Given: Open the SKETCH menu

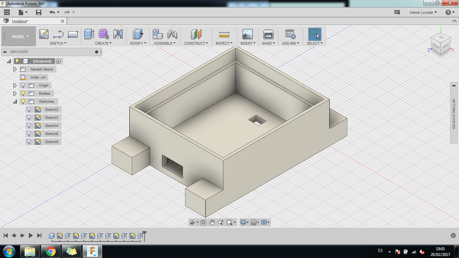Looking at the screenshot, I should (x=58, y=43).
